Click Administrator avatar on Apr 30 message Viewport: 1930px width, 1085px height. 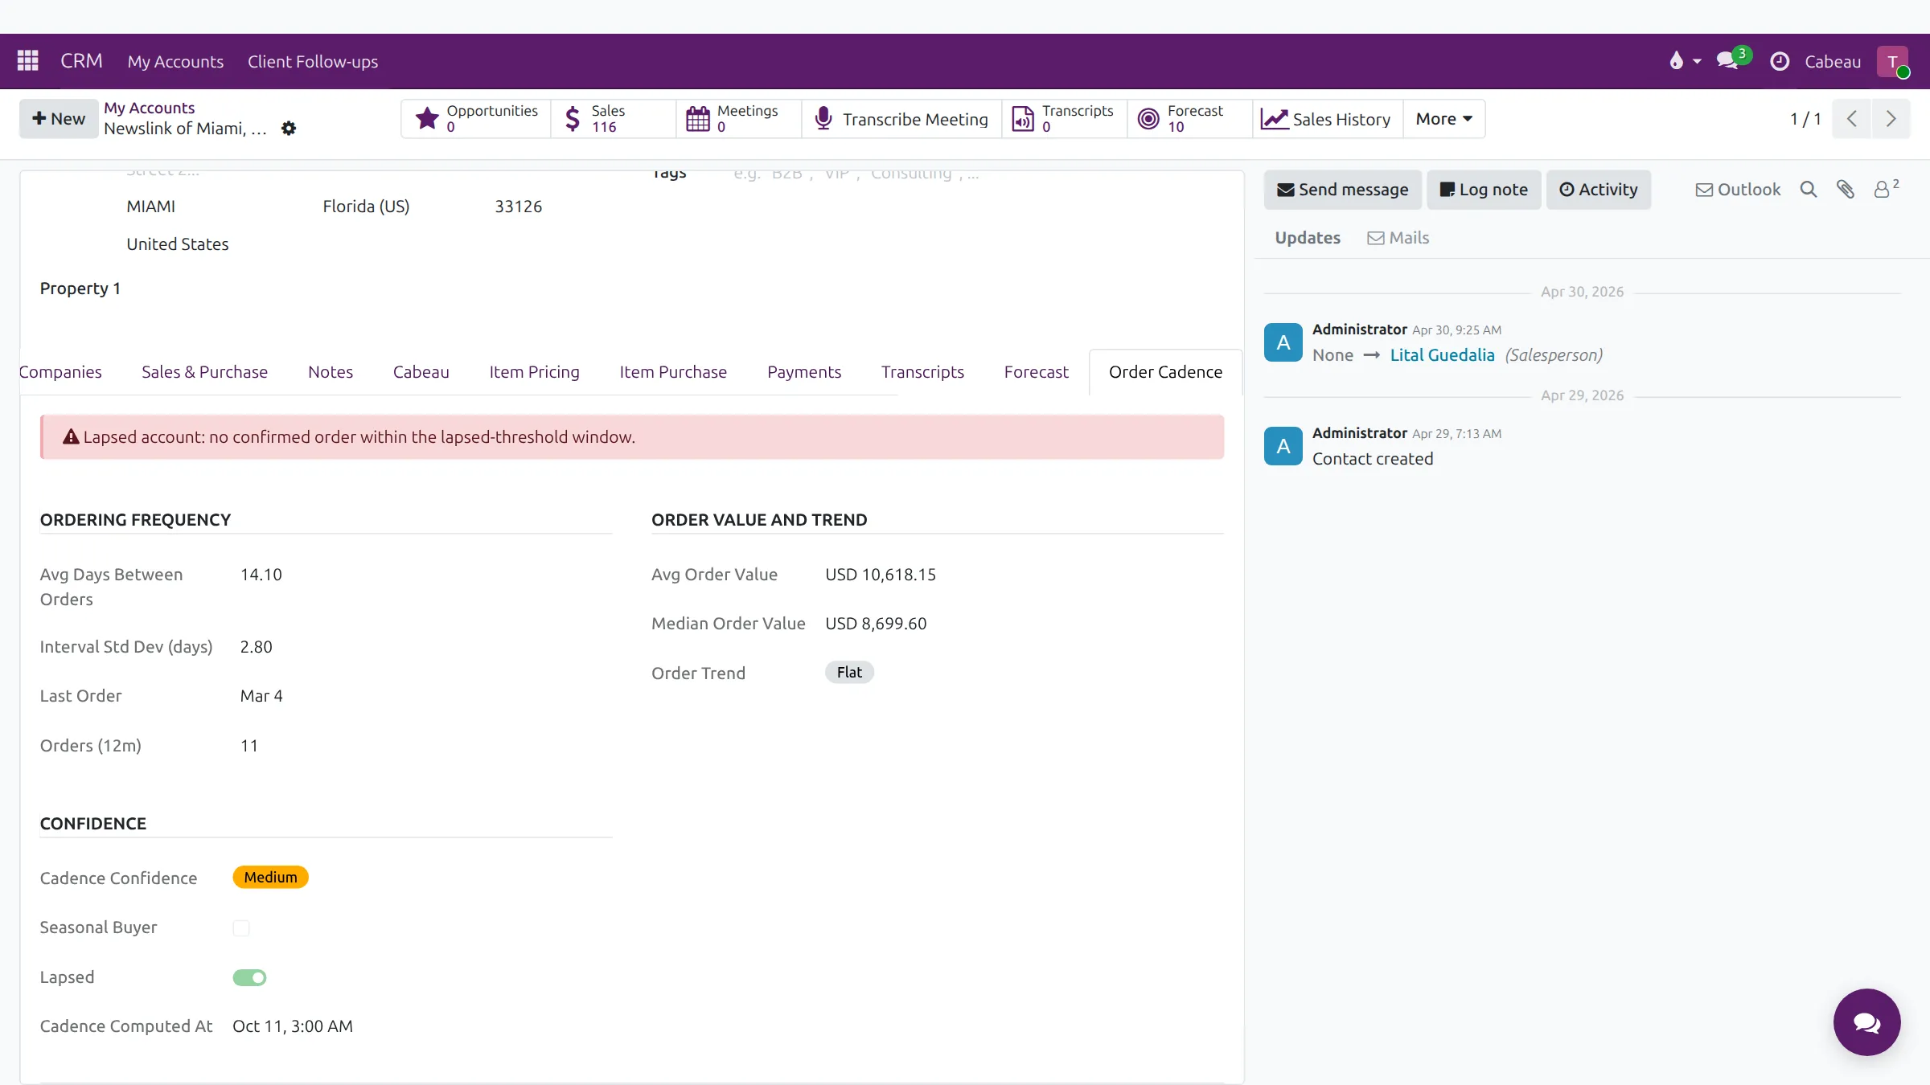click(x=1283, y=342)
